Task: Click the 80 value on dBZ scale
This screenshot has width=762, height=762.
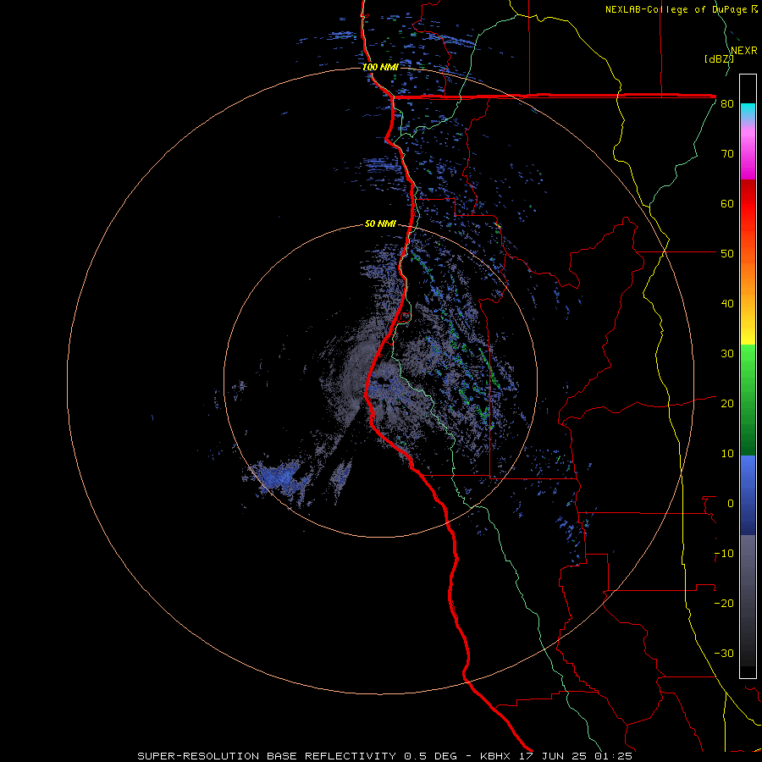Action: 727,104
